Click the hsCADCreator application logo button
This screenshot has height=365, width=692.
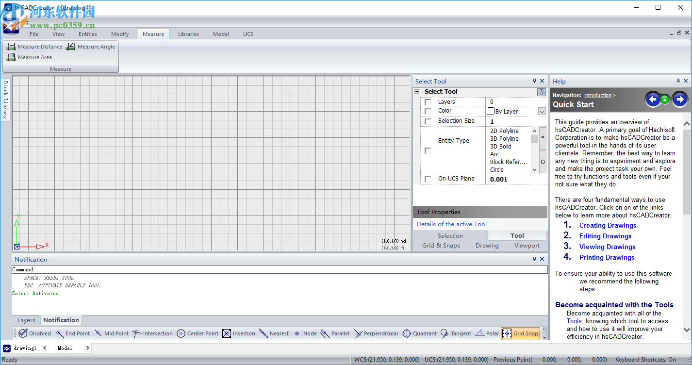(11, 25)
